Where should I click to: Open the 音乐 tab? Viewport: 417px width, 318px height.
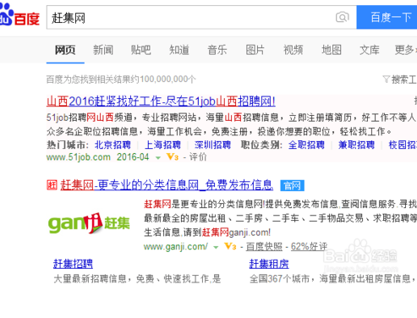(217, 50)
